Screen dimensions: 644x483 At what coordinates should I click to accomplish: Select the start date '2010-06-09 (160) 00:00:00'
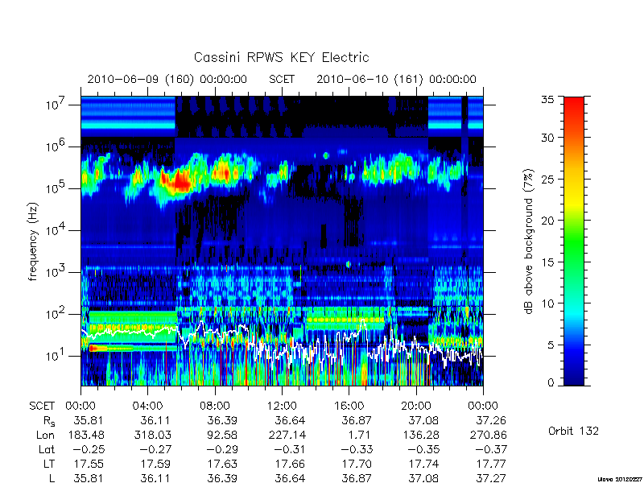(167, 79)
